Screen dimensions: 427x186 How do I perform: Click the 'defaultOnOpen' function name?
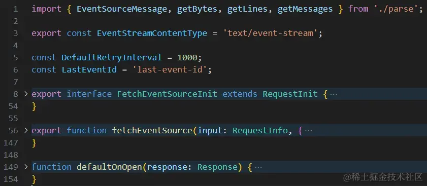109,167
